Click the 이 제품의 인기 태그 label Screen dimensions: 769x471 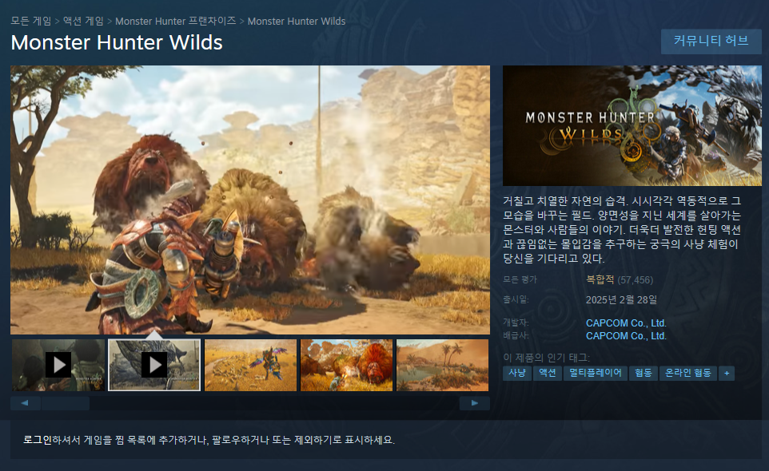click(x=546, y=358)
